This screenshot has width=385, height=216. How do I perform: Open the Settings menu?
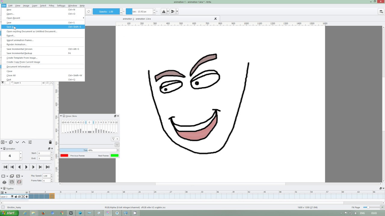61,6
